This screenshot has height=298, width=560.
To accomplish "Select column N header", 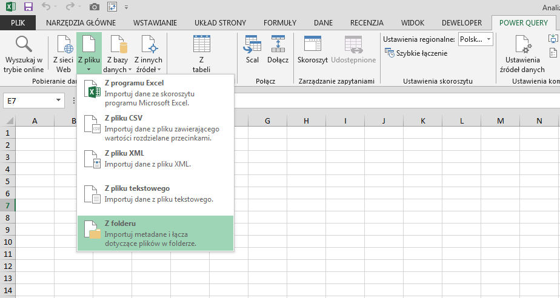I will pos(539,121).
